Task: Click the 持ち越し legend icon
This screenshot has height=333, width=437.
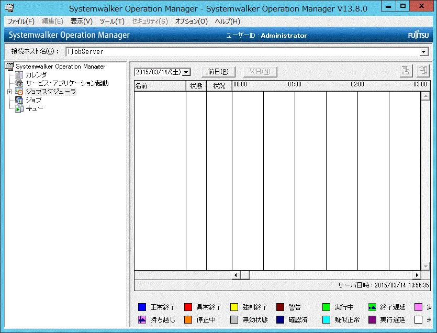Action: [142, 319]
